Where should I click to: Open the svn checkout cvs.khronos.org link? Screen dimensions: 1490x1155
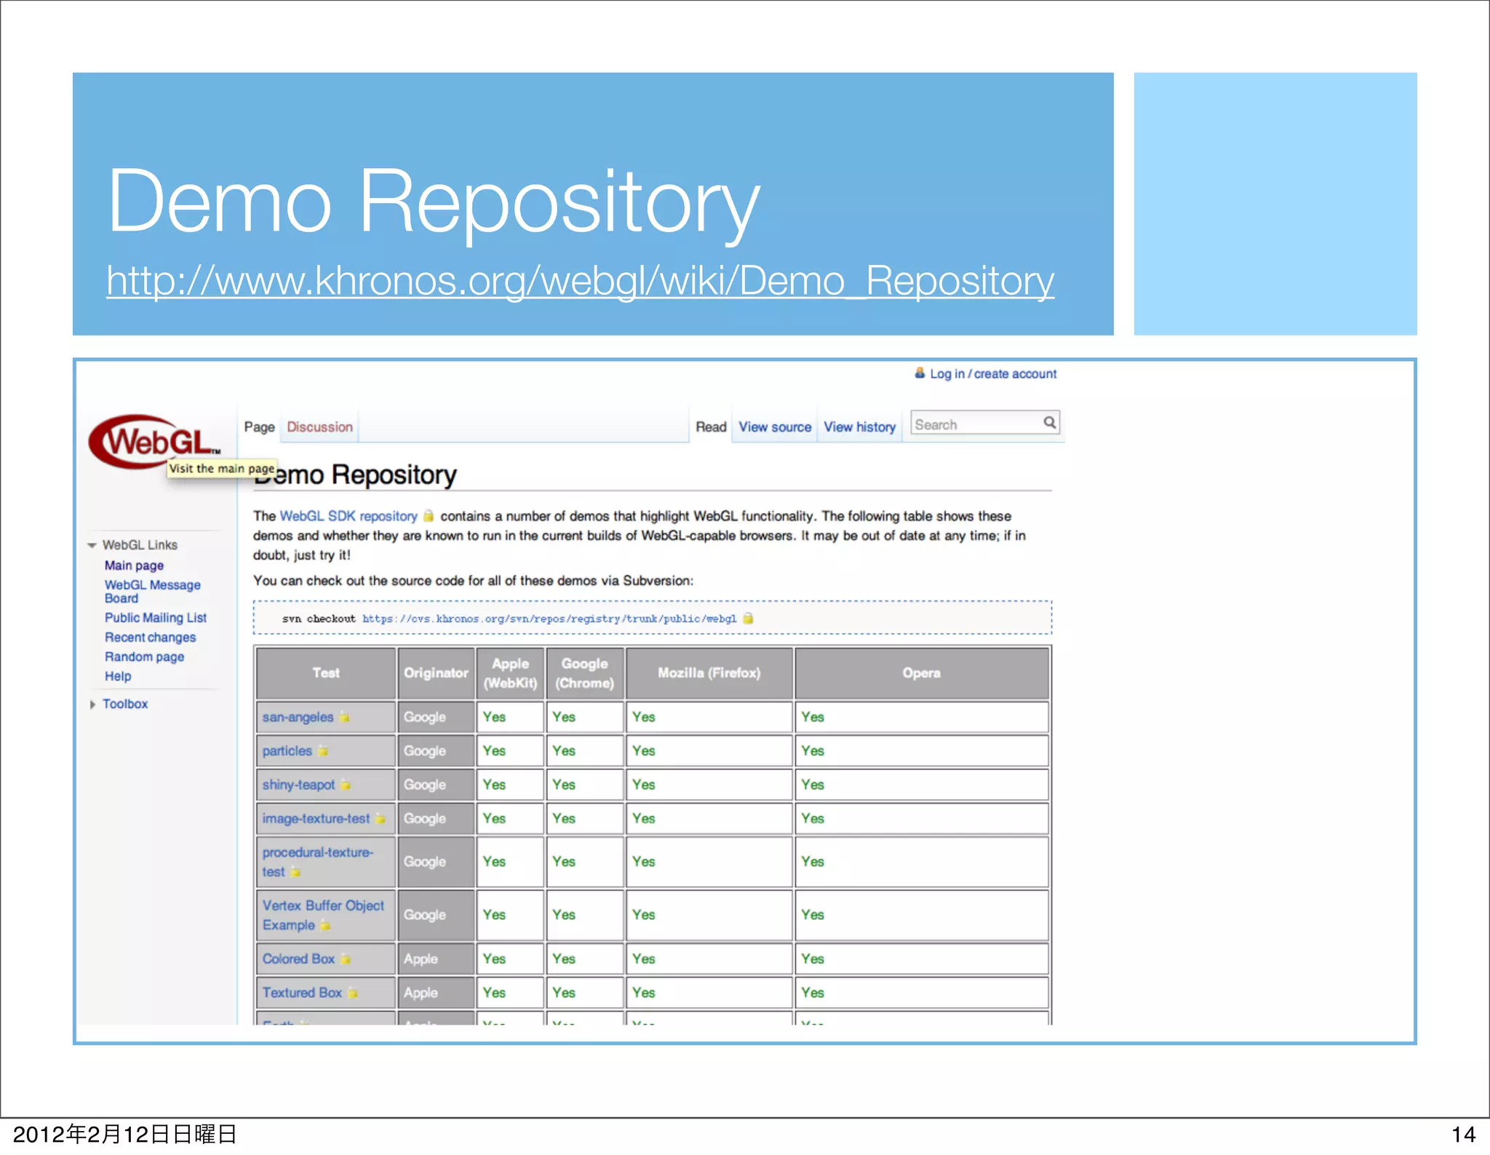click(549, 619)
